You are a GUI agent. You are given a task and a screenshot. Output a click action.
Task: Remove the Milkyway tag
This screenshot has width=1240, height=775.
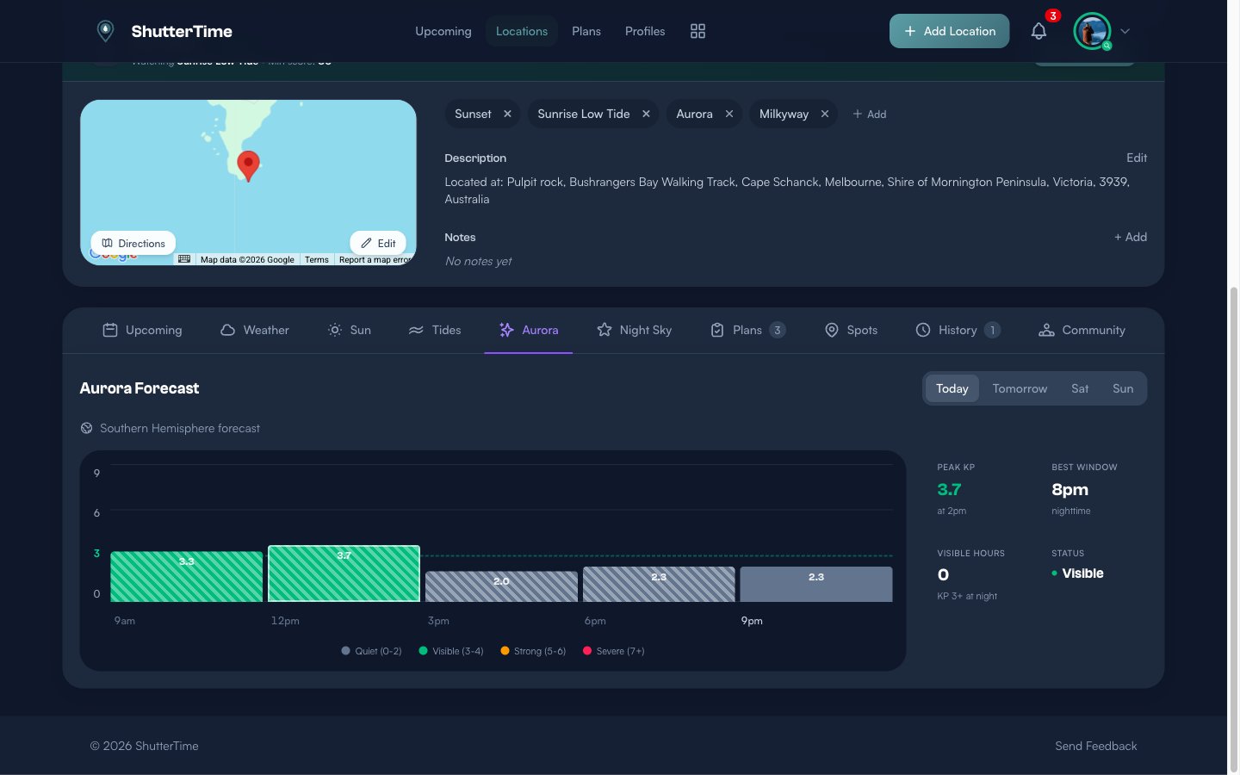825,114
